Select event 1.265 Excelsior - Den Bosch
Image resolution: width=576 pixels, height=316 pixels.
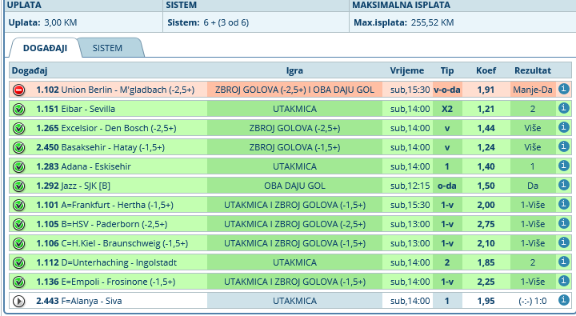point(106,128)
